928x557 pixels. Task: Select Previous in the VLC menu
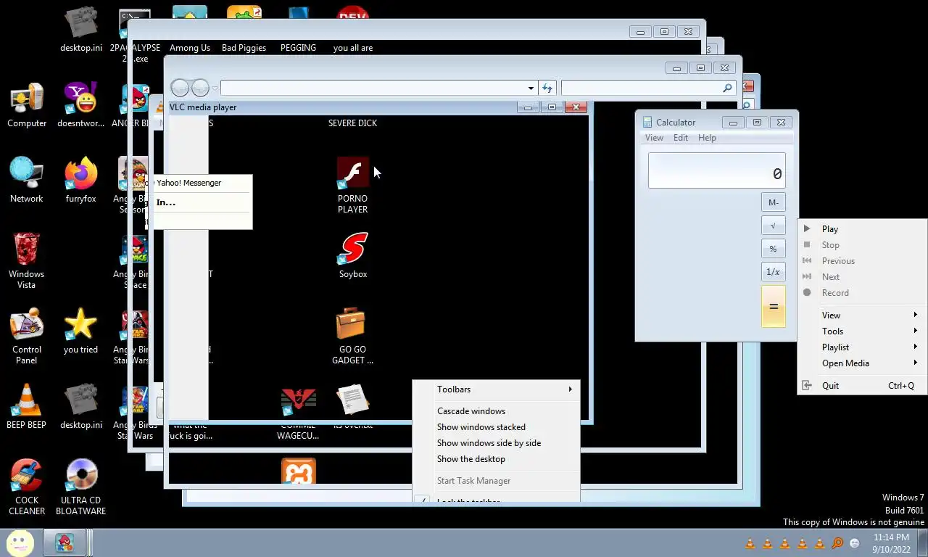[862, 261]
